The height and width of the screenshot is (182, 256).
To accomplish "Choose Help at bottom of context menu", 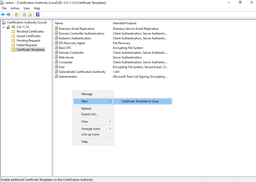I will pyautogui.click(x=93, y=142).
